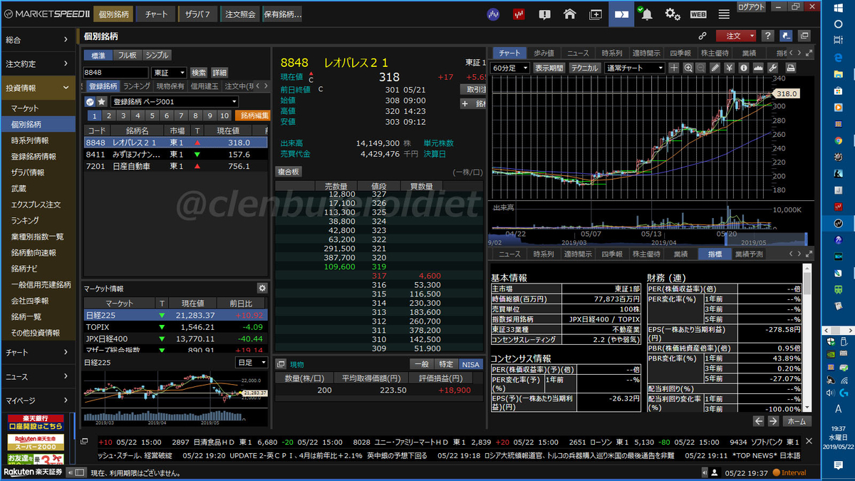
Task: Expand 注文約定 in the left sidebar
Action: [x=38, y=64]
